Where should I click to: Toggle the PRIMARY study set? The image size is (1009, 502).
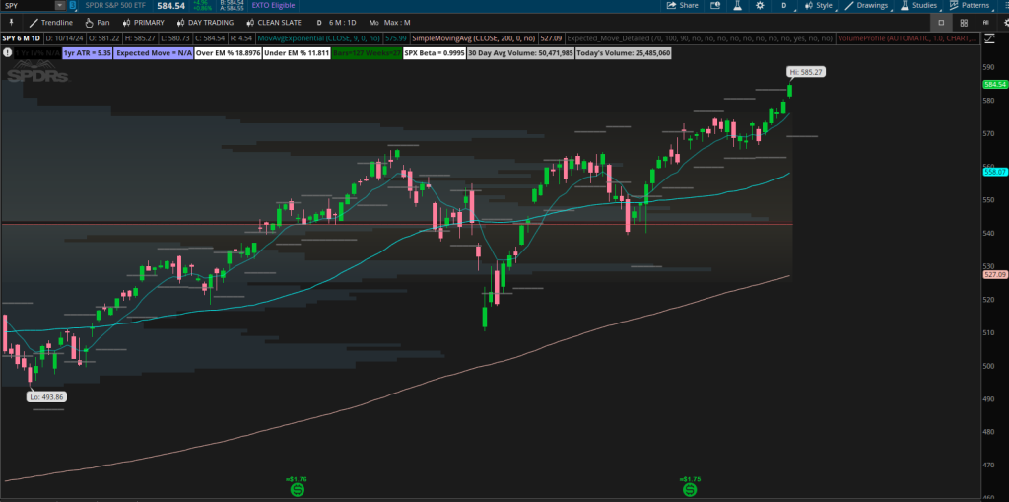tap(143, 22)
